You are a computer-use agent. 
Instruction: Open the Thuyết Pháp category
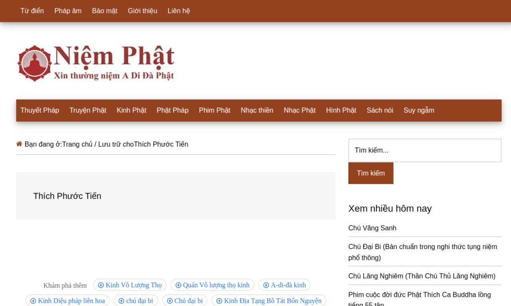pyautogui.click(x=40, y=110)
